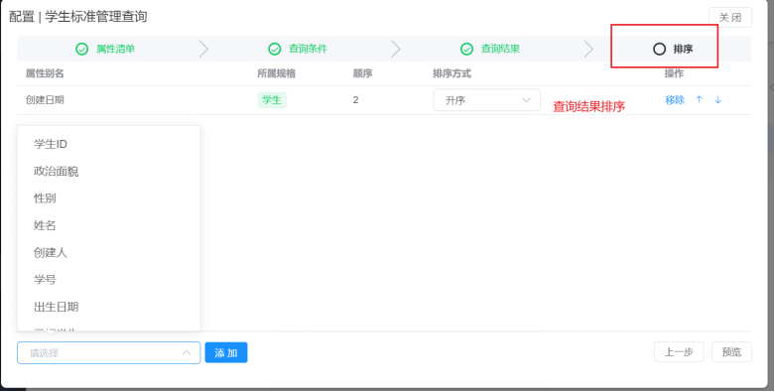Click 预览 button
The height and width of the screenshot is (392, 775).
pos(731,352)
